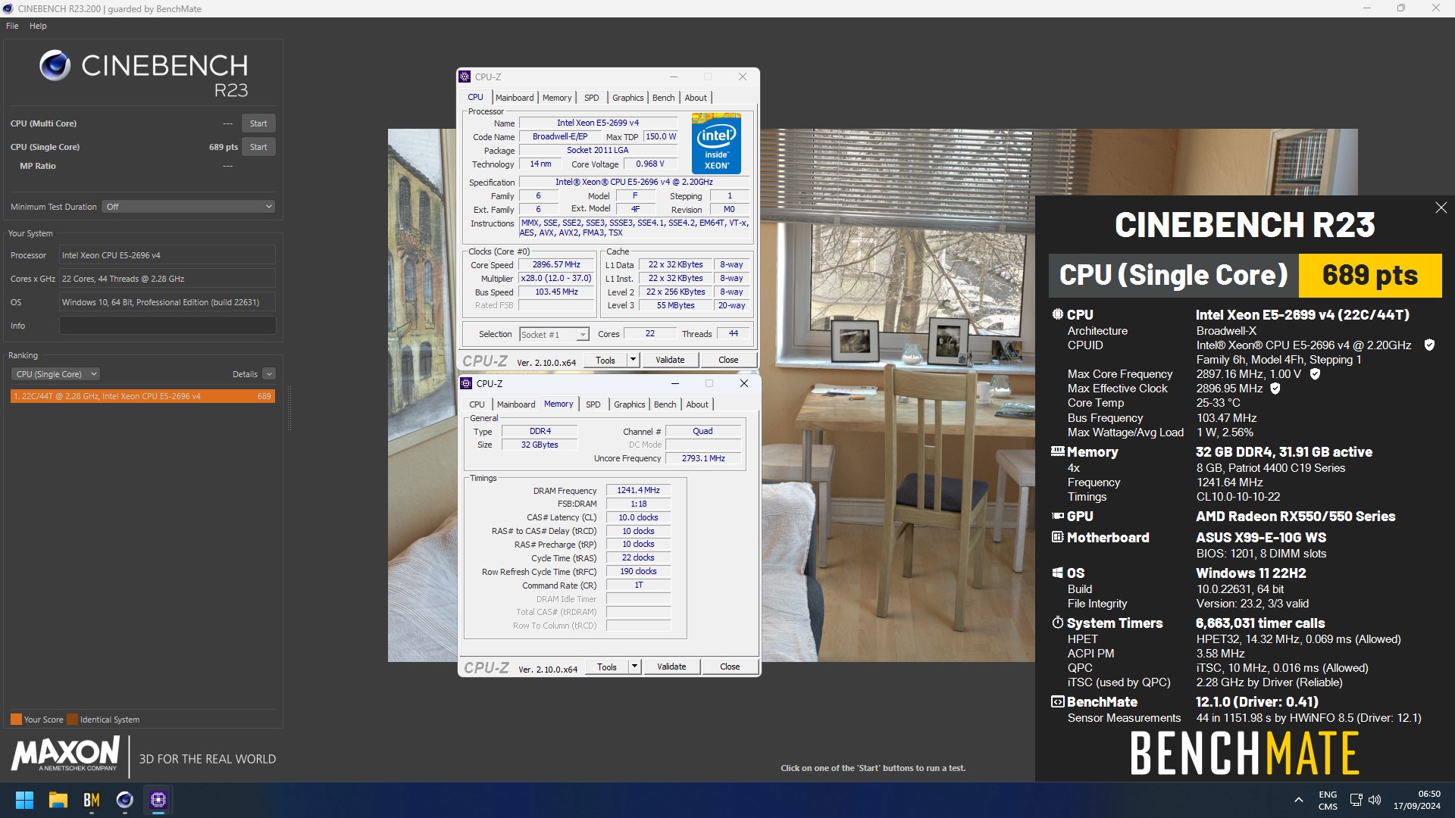
Task: Open Windows Start menu
Action: 24,800
